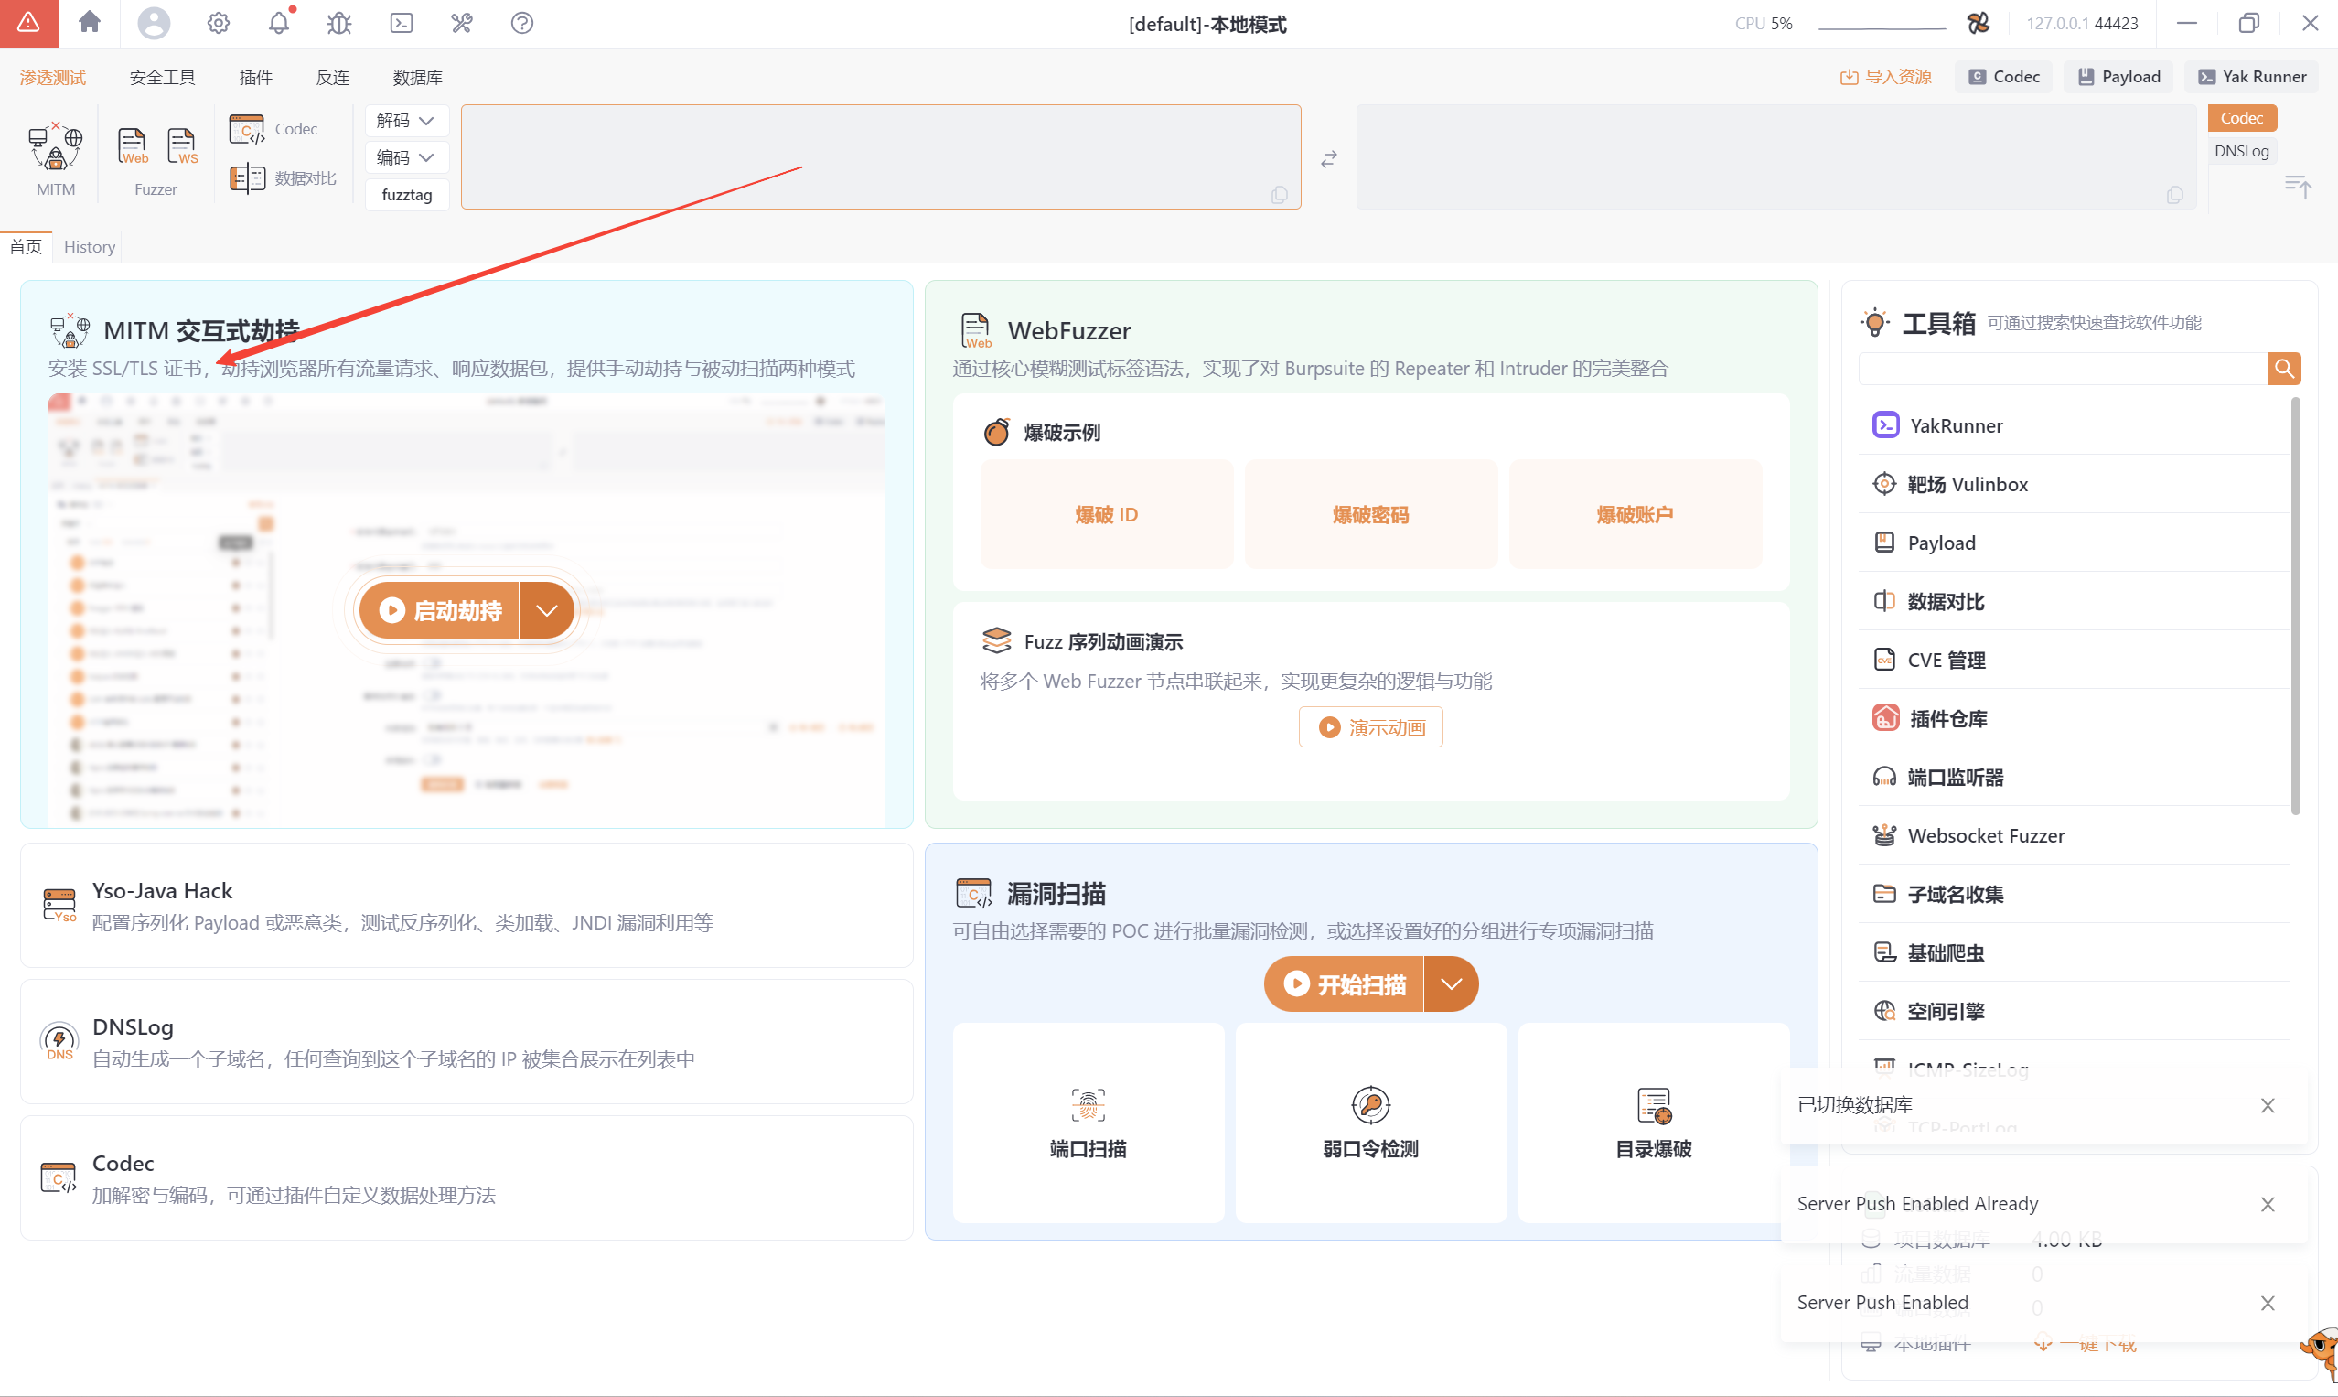The image size is (2338, 1397).
Task: Open dropdown arrow beside 启动劫持 button
Action: pyautogui.click(x=547, y=610)
